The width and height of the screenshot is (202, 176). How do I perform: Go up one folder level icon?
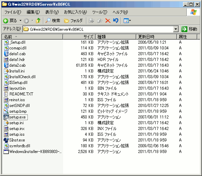(38, 21)
